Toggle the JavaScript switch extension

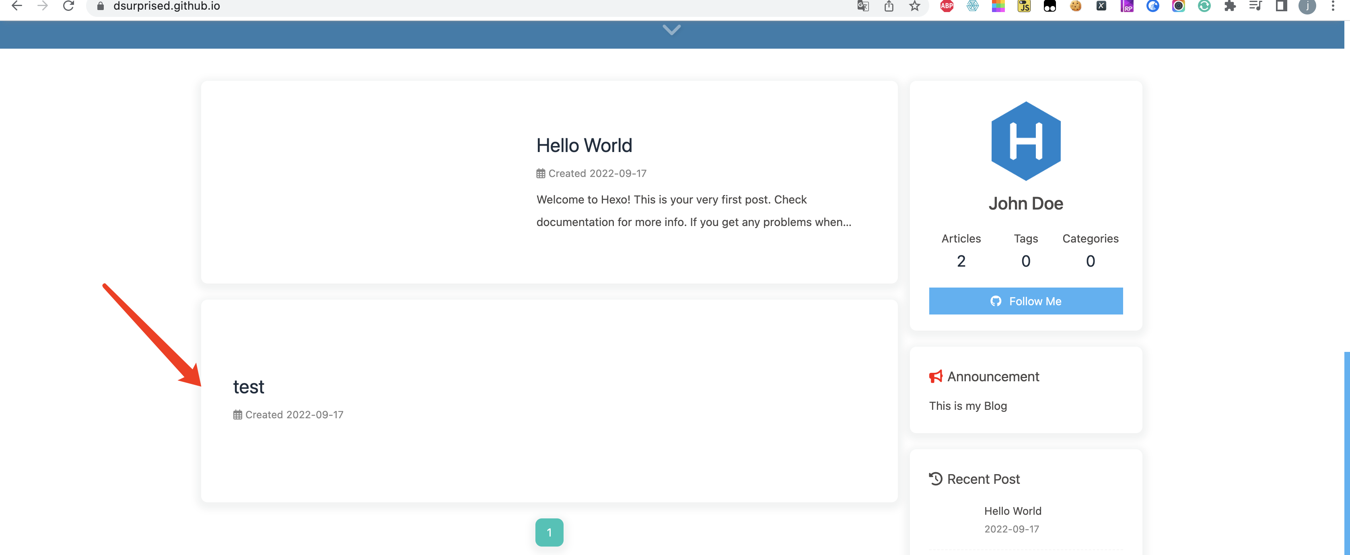pyautogui.click(x=1023, y=6)
